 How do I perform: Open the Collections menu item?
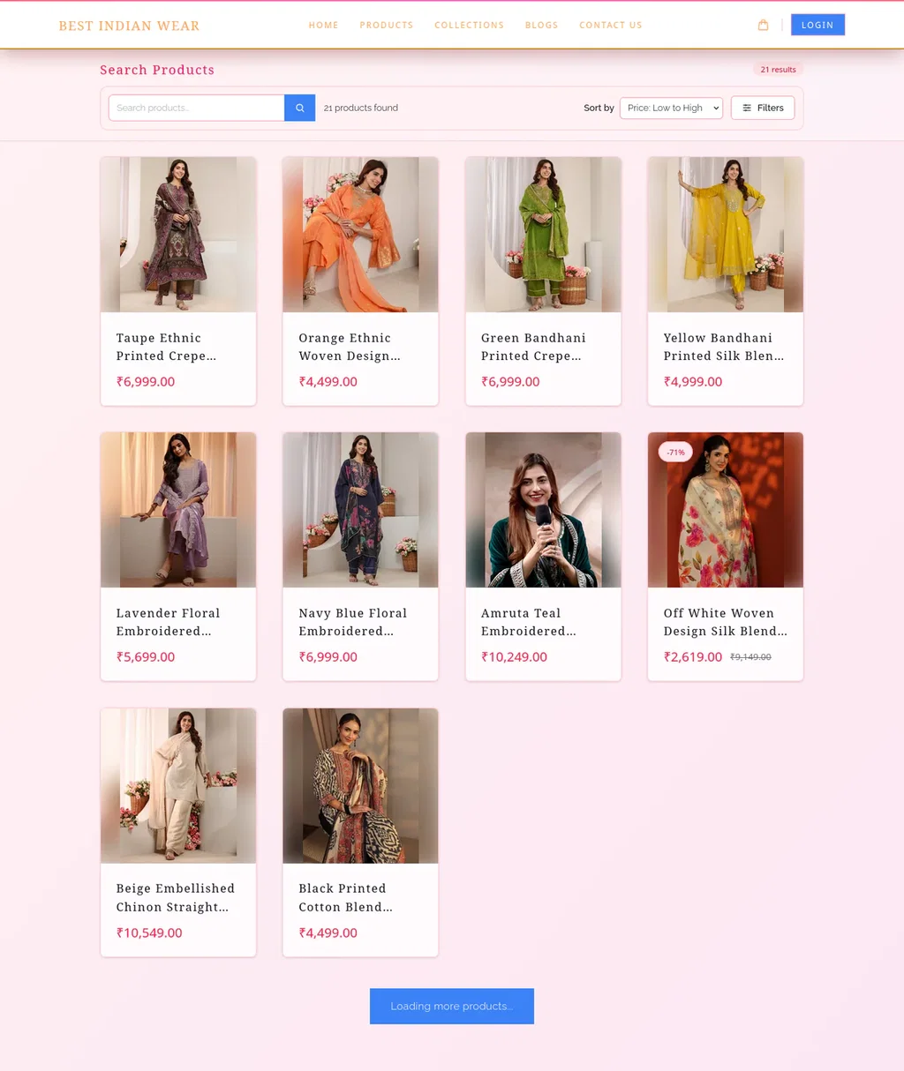pyautogui.click(x=469, y=25)
